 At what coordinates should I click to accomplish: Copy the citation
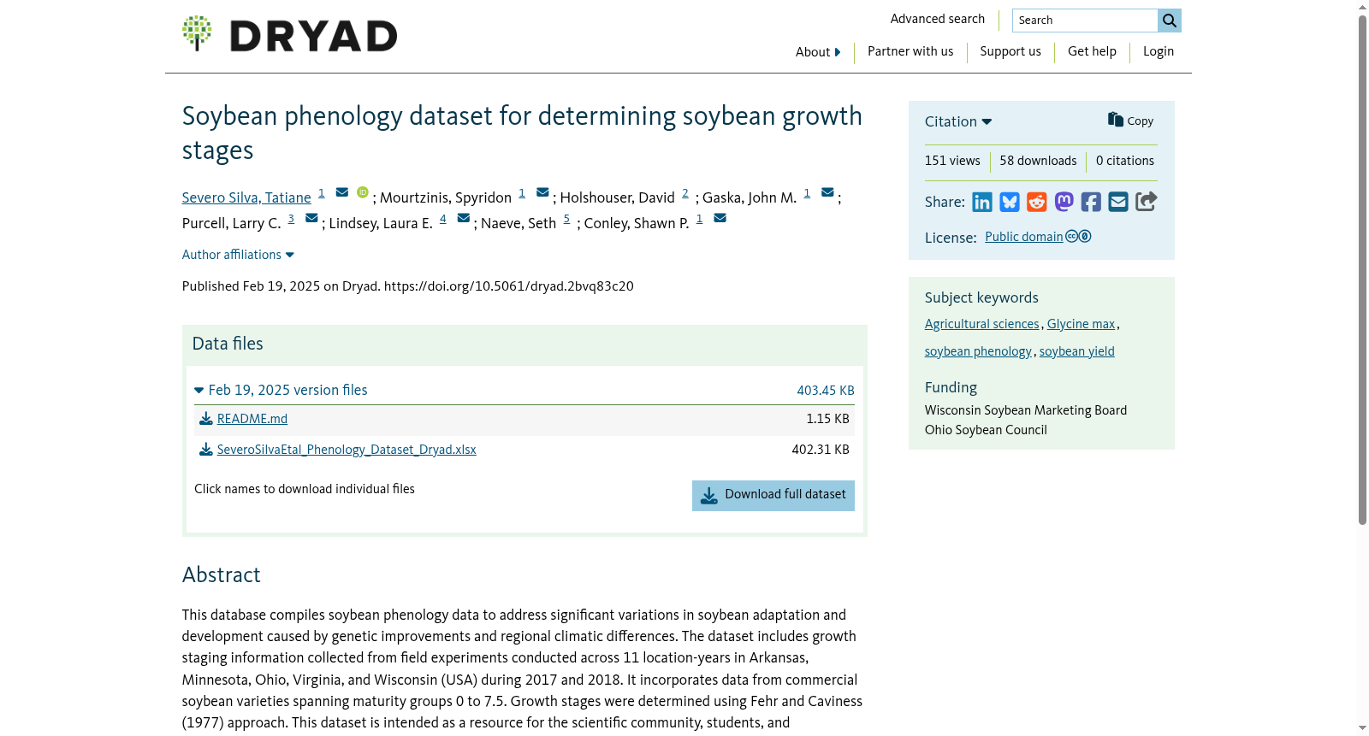coord(1130,121)
